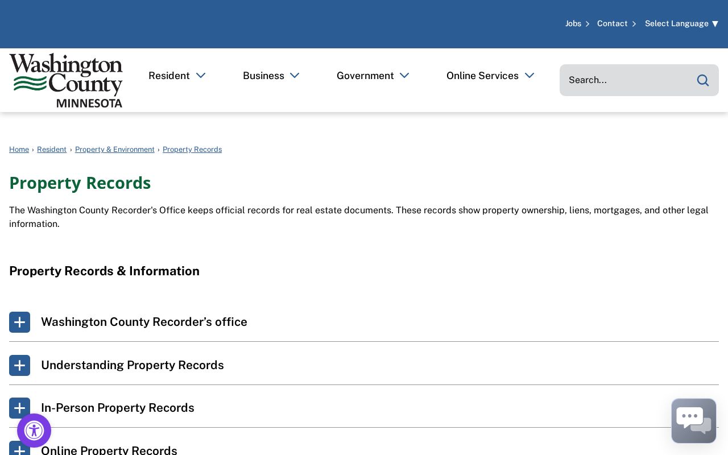Expand Washington County Recorder's office plus icon
728x455 pixels.
[19, 322]
